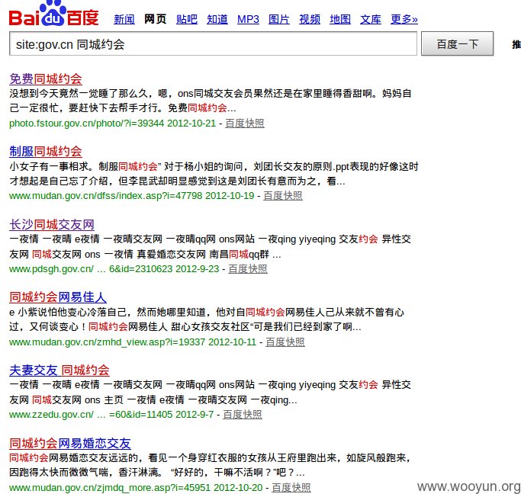Open the result titled 长沙同城交友网
521x494 pixels.
coord(52,225)
